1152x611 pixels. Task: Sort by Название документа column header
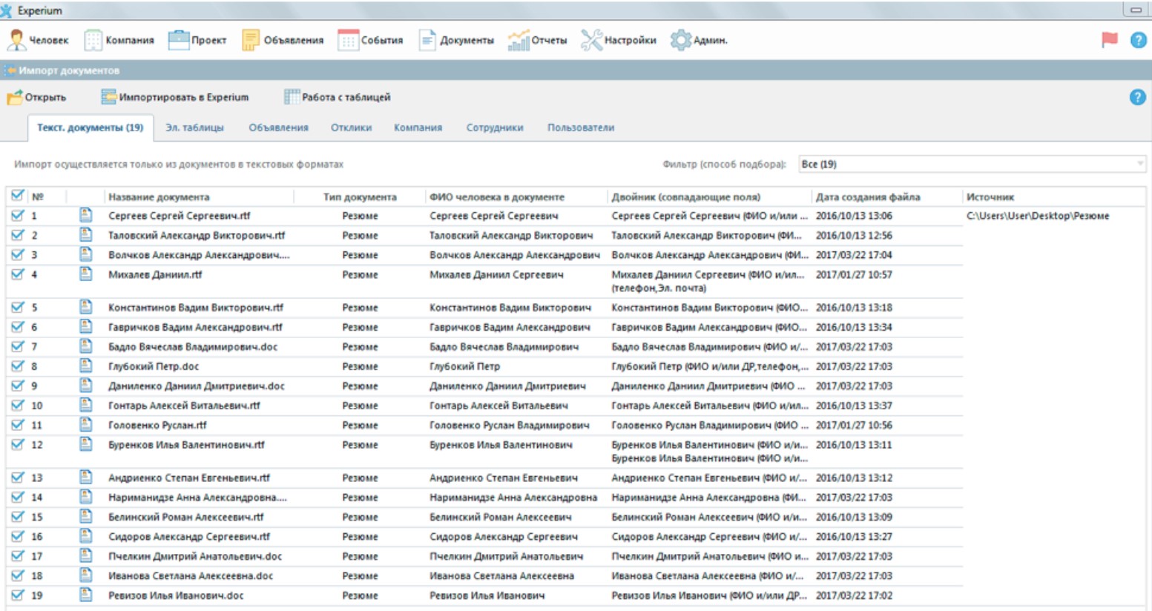click(159, 197)
